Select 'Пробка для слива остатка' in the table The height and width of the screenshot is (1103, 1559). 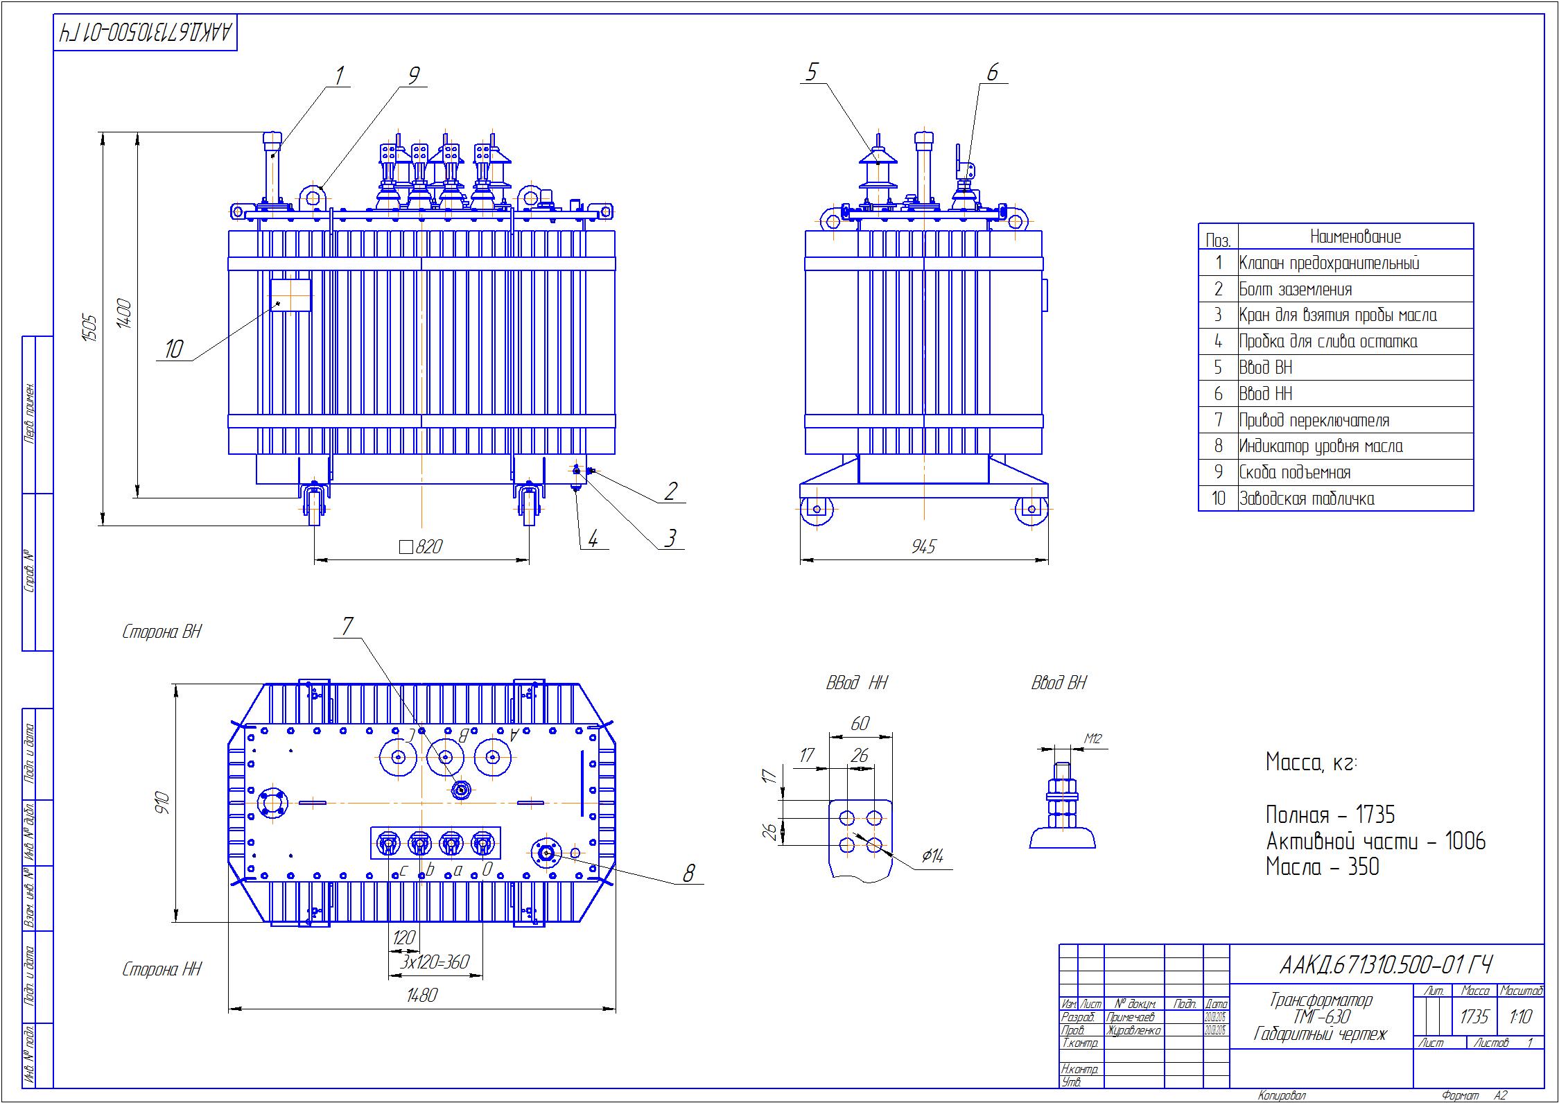(x=1336, y=341)
